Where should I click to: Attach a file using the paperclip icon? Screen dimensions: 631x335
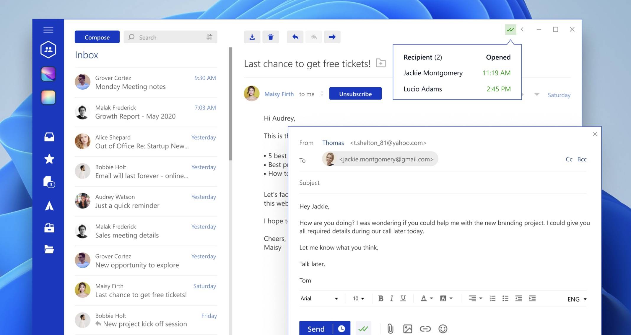click(390, 329)
